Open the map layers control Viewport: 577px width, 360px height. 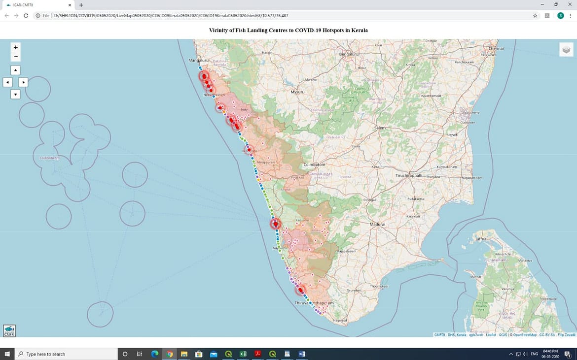pos(566,49)
